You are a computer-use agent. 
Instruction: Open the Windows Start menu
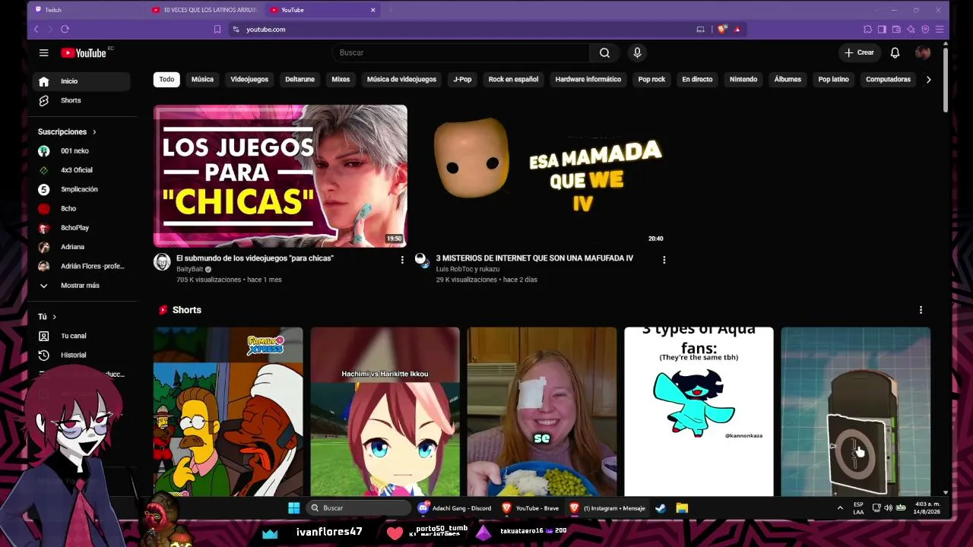[294, 508]
